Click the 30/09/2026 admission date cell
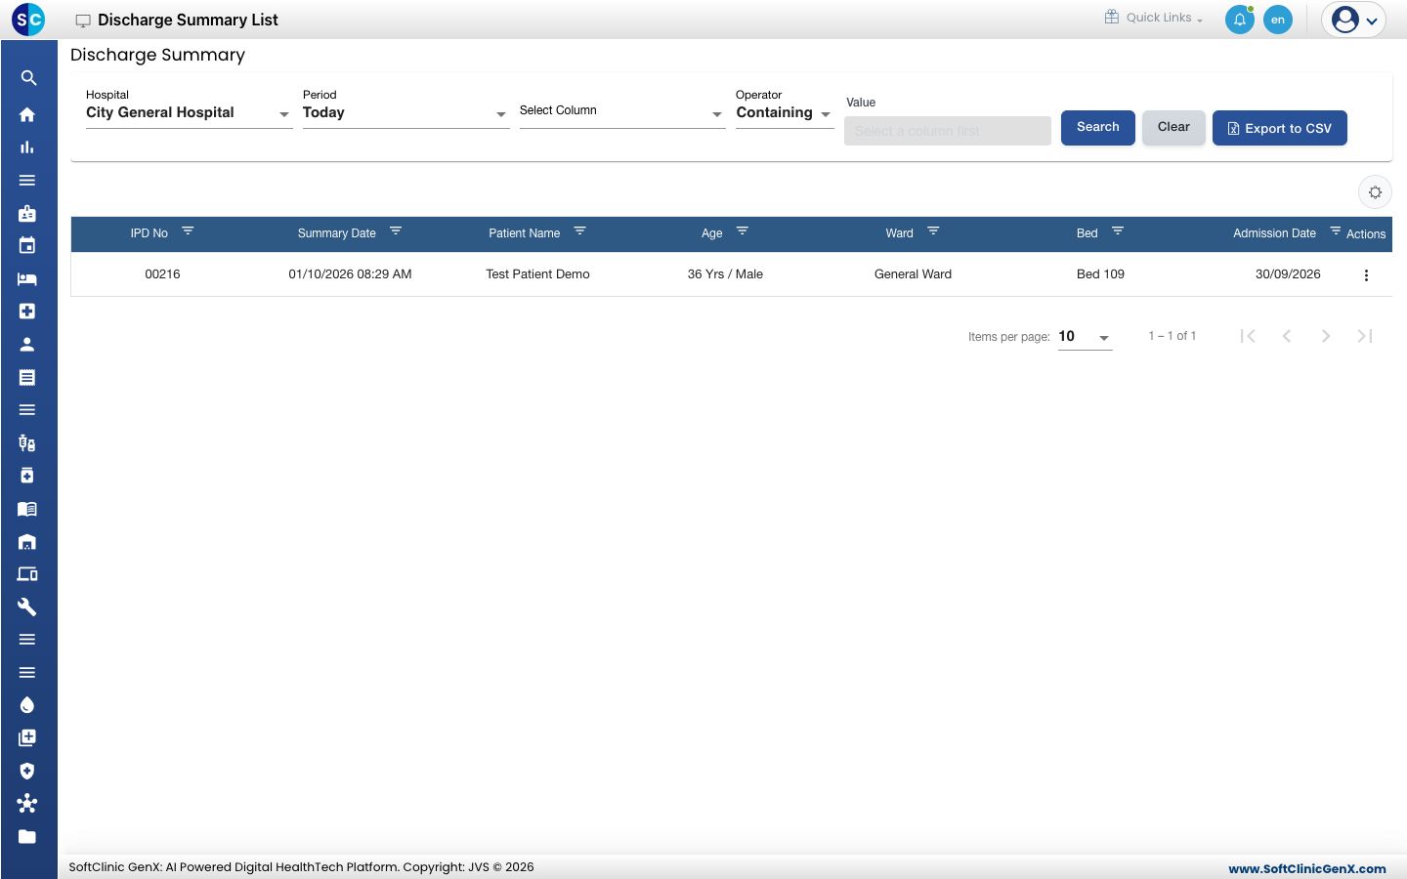 pos(1288,274)
